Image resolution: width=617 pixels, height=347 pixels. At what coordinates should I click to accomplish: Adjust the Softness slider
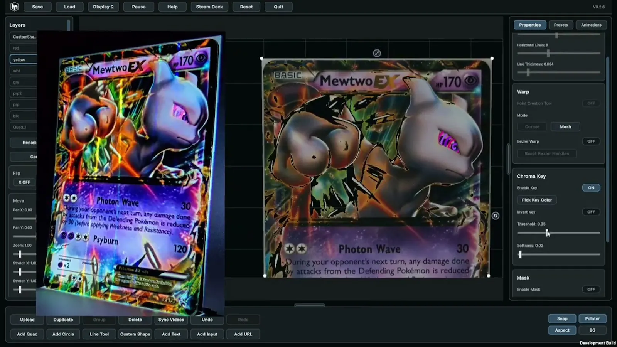click(558, 254)
